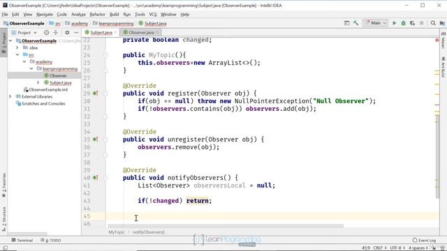Screen dimensions: 447x251
Task: Open the Favorites side stripe
Action: click(x=3, y=185)
